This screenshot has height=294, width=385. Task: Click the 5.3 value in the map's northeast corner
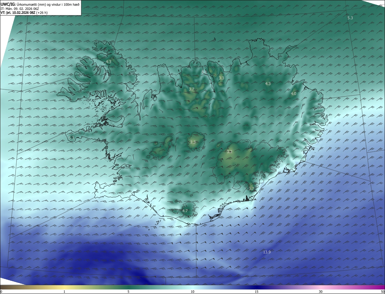point(350,18)
